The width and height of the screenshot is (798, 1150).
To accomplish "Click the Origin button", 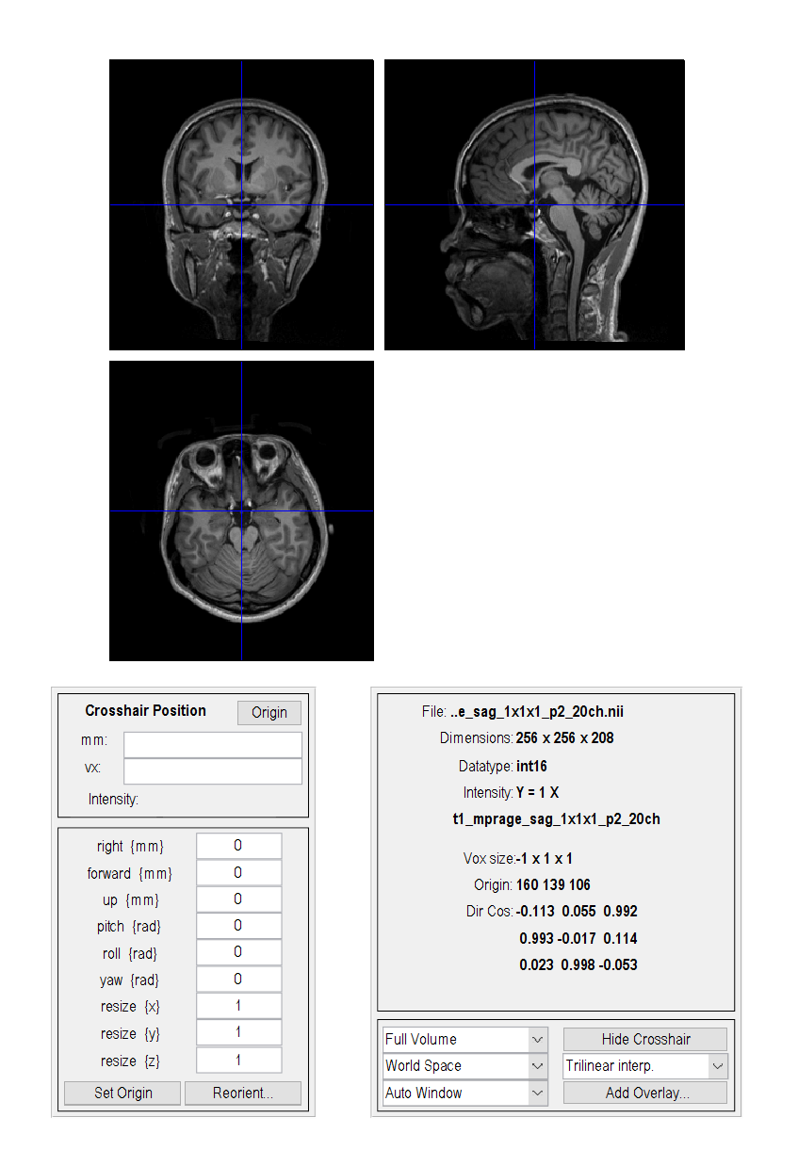I will 269,712.
